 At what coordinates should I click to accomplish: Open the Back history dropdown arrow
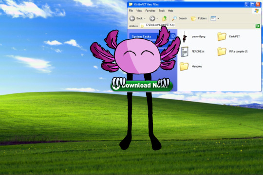(145, 18)
